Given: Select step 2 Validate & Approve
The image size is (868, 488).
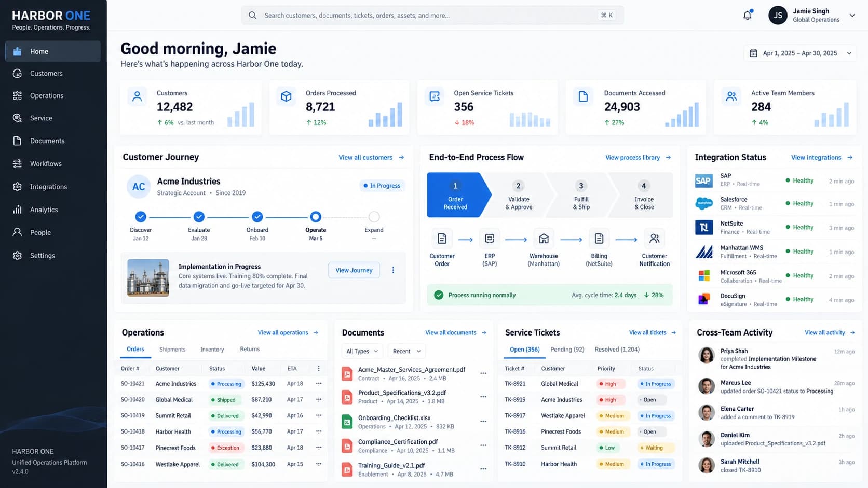Looking at the screenshot, I should coord(519,195).
